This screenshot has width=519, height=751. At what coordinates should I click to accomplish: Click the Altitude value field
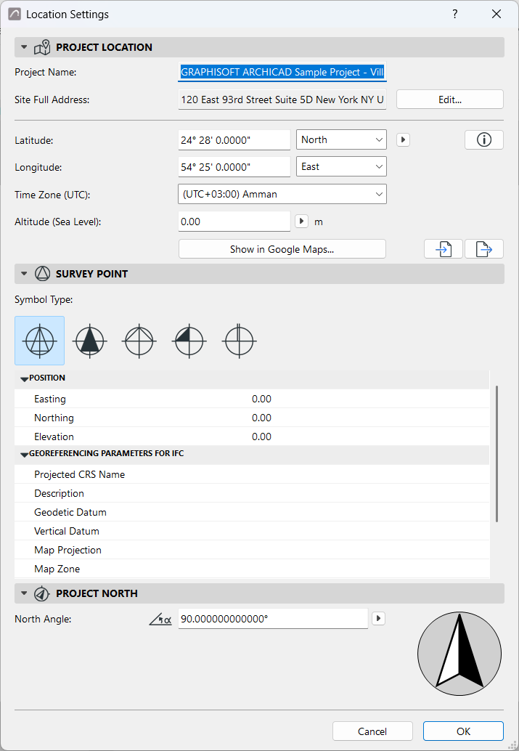234,222
